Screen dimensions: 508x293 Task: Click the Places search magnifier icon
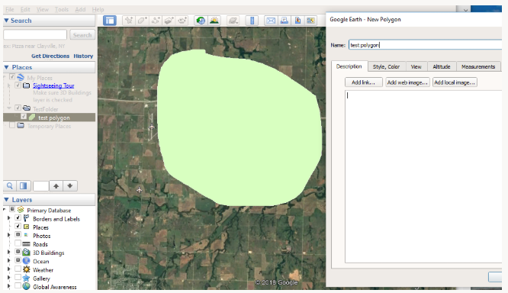point(10,185)
